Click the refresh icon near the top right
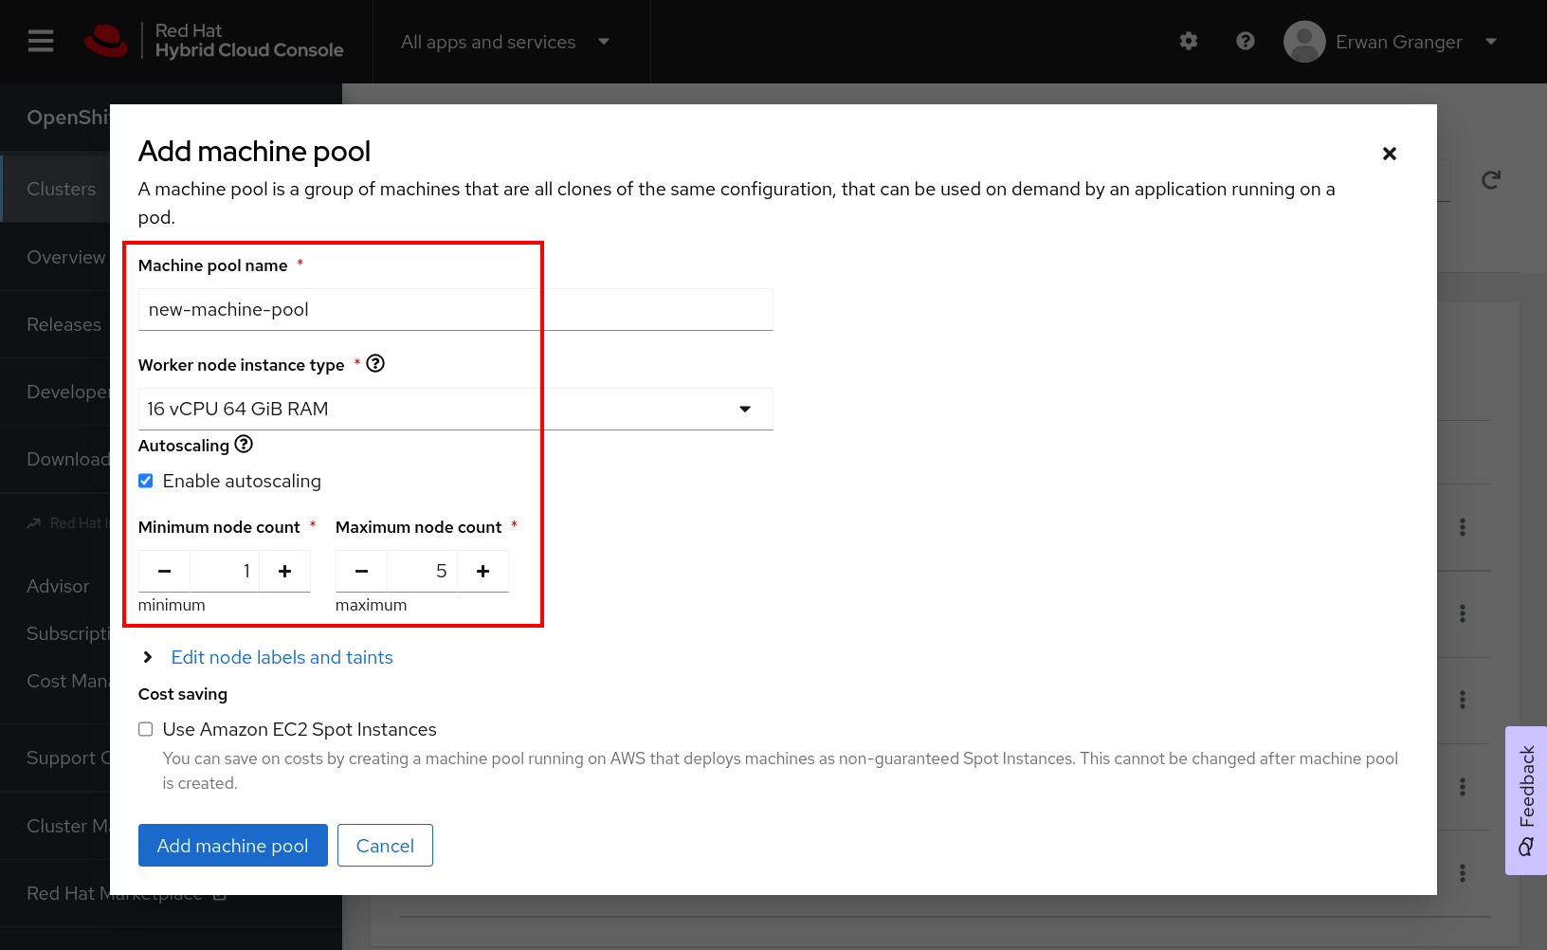1547x950 pixels. (x=1490, y=179)
